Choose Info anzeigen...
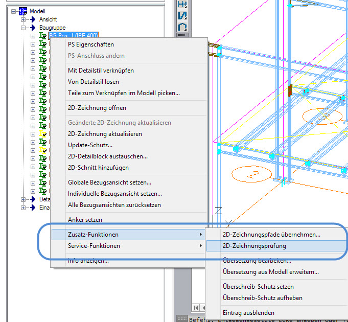The height and width of the screenshot is (322, 348). tap(128, 261)
